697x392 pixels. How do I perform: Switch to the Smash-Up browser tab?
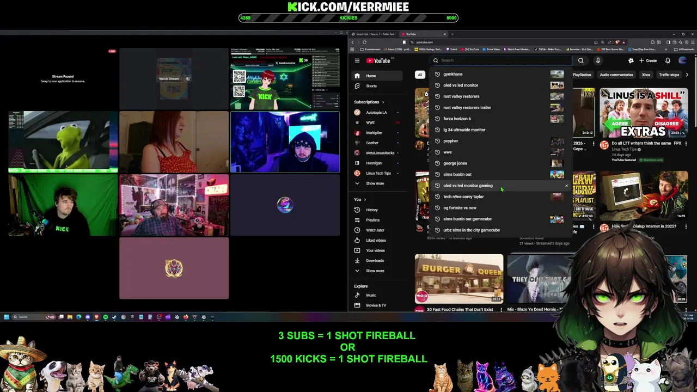coord(375,34)
